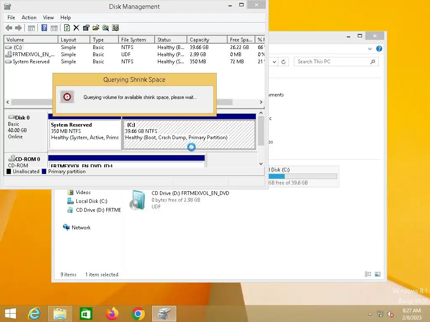Screen dimensions: 430x322
Task: Select the CD-ROM 0 label panel
Action: 26,161
